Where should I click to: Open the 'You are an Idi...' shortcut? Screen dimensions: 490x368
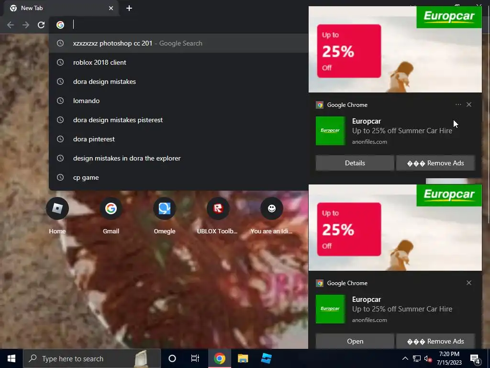(x=272, y=216)
